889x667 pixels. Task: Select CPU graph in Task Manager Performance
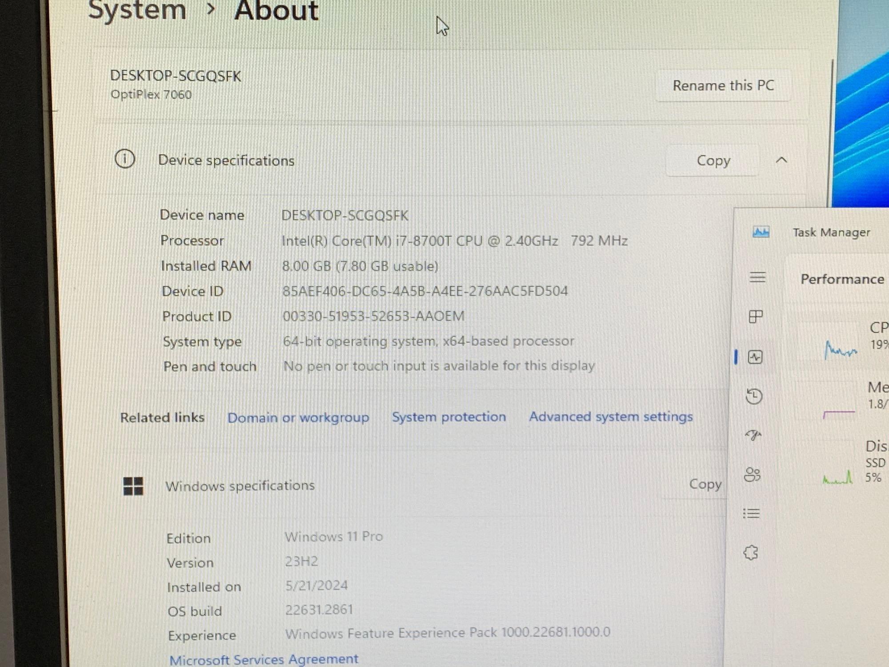pyautogui.click(x=841, y=350)
